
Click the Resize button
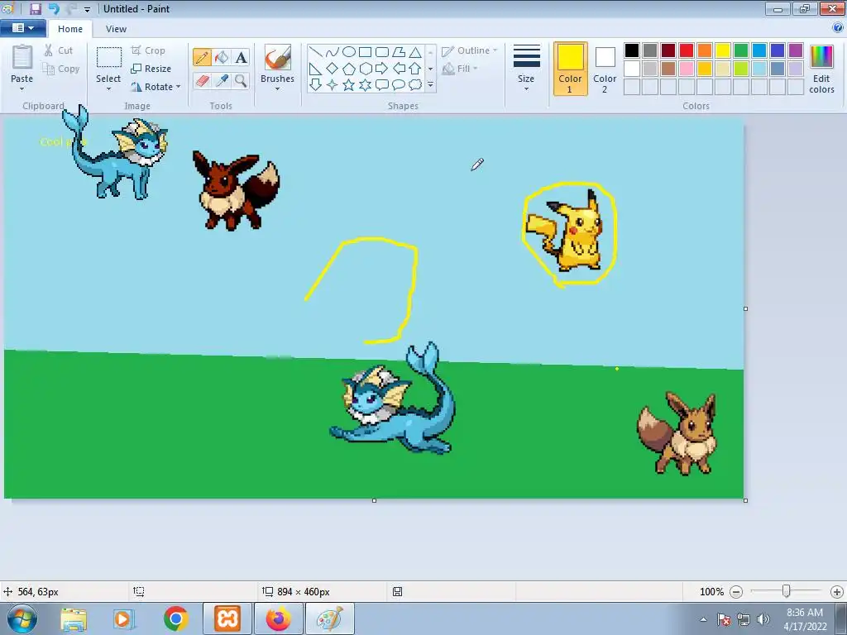click(151, 69)
